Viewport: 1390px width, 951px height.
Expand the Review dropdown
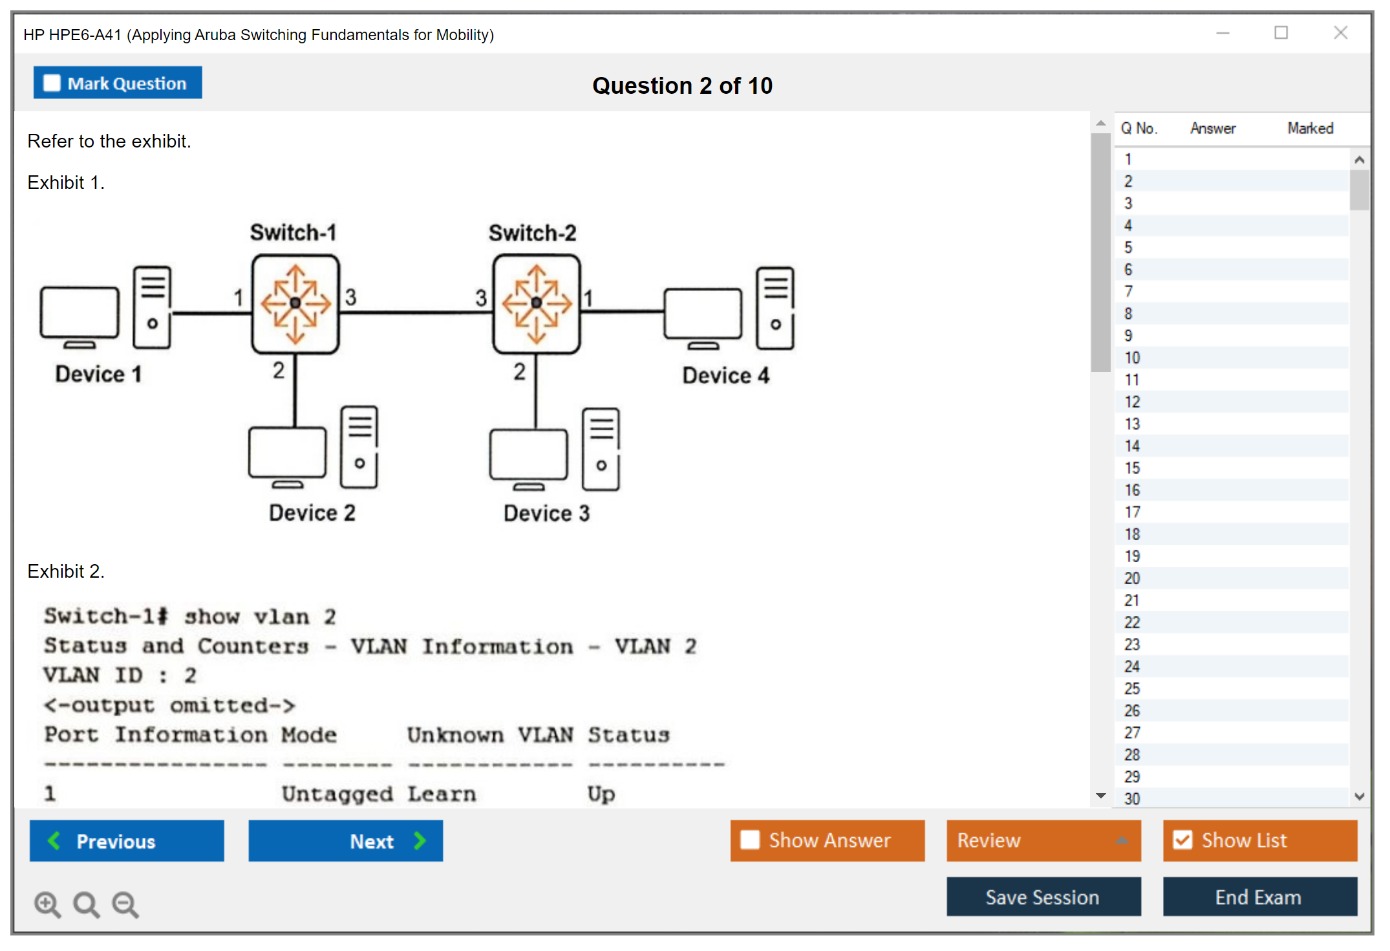[1122, 840]
